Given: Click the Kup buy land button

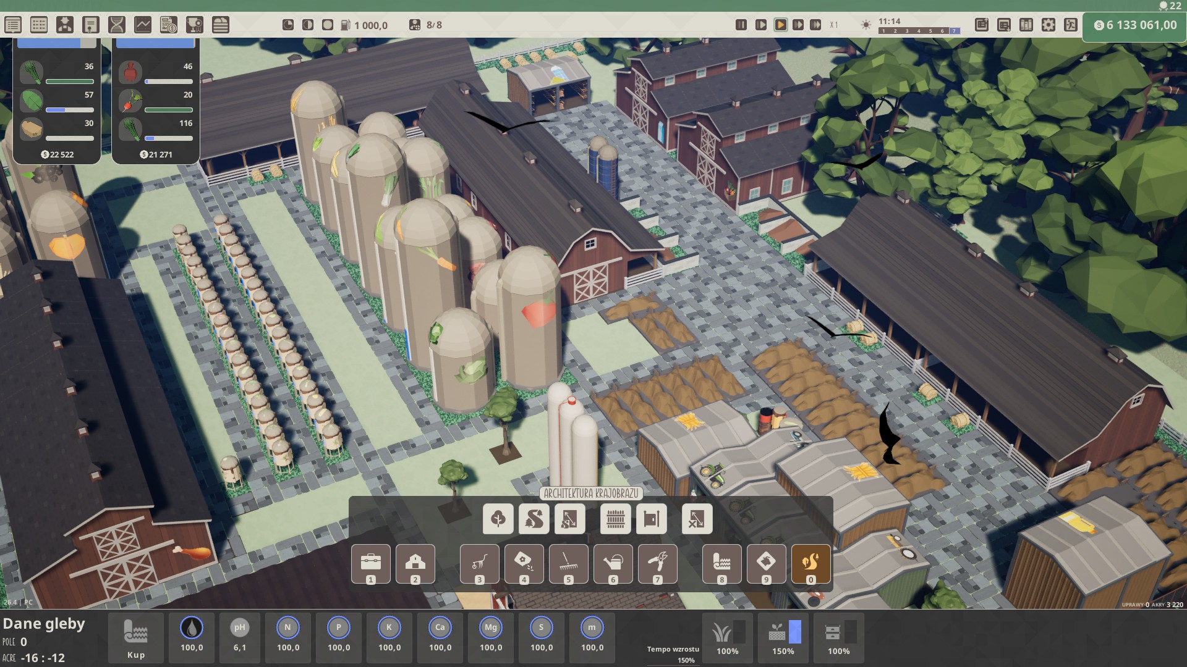Looking at the screenshot, I should pyautogui.click(x=135, y=638).
